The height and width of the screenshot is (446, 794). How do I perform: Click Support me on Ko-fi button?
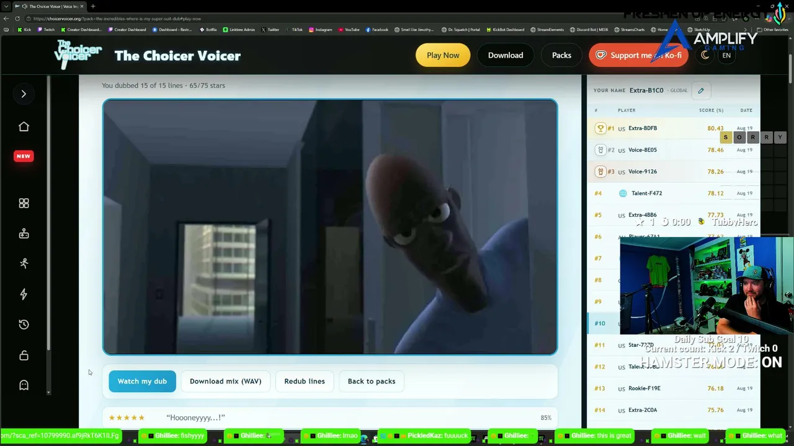(x=639, y=55)
